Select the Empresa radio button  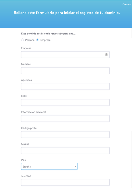38,40
